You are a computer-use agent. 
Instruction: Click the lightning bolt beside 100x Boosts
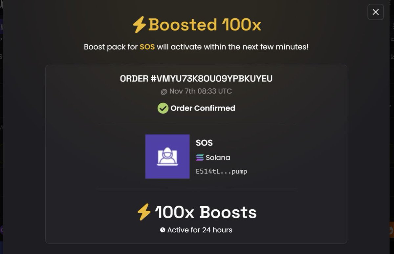(x=144, y=212)
